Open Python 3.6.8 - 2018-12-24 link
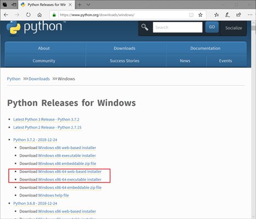256x219 pixels. click(35, 204)
